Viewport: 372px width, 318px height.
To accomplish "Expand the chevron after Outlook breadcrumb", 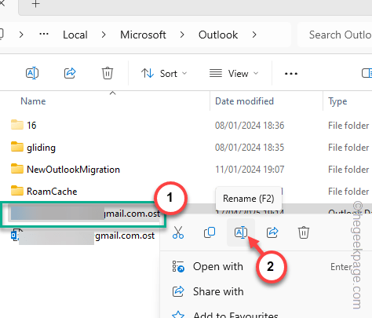I will (x=254, y=35).
